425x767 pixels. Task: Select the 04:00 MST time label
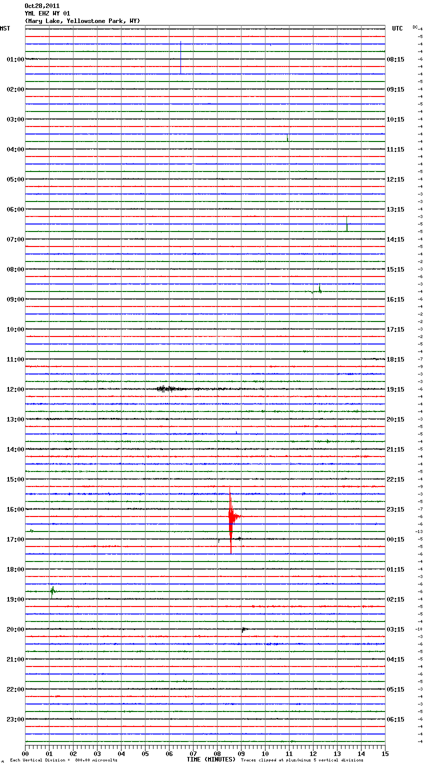pyautogui.click(x=15, y=149)
